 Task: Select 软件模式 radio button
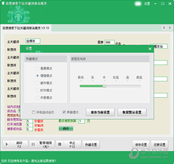[x=37, y=90]
